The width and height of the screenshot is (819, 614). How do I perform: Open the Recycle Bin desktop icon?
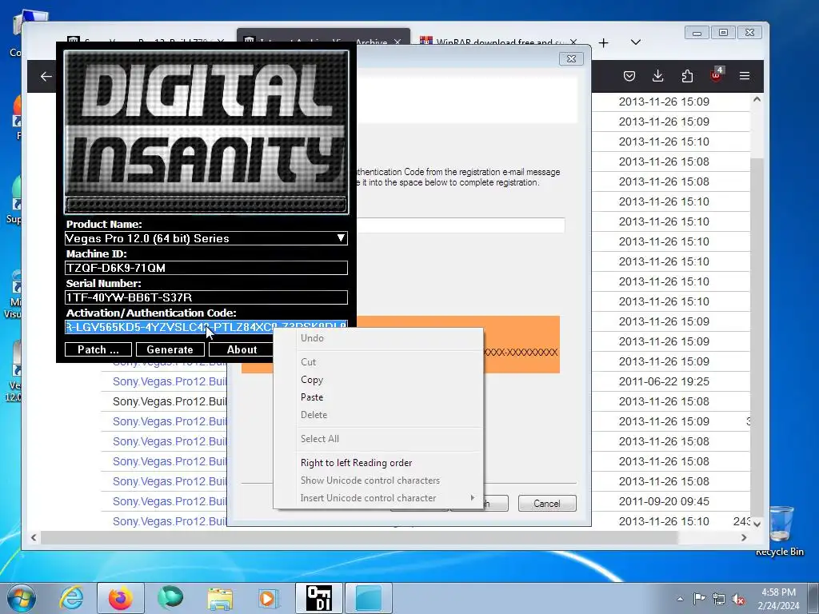point(780,531)
